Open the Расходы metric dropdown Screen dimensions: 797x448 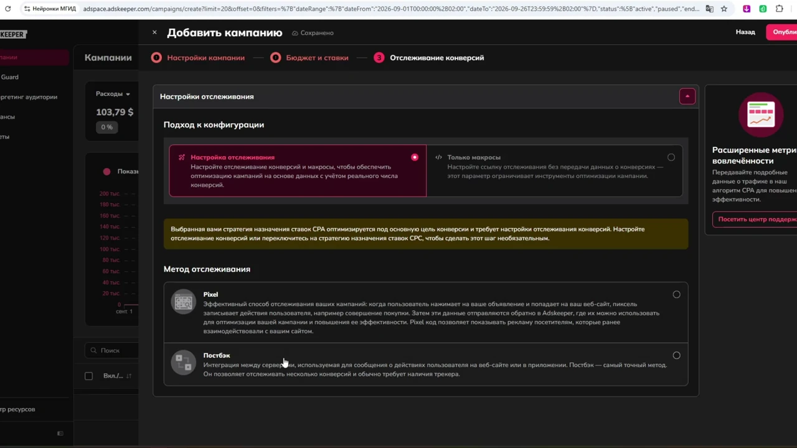113,94
